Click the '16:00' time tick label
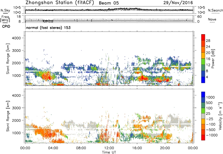 pos(137,148)
